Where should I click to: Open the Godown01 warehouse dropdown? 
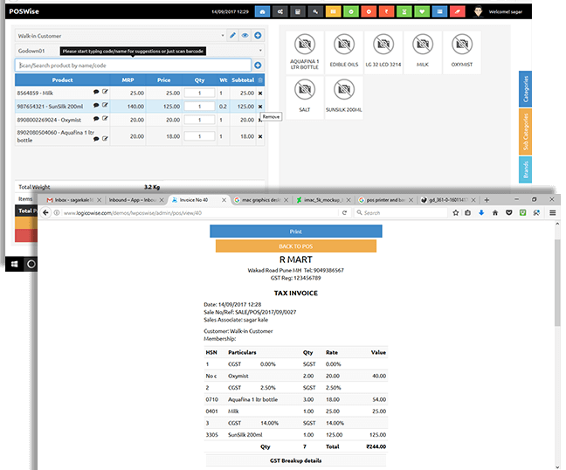pyautogui.click(x=140, y=51)
